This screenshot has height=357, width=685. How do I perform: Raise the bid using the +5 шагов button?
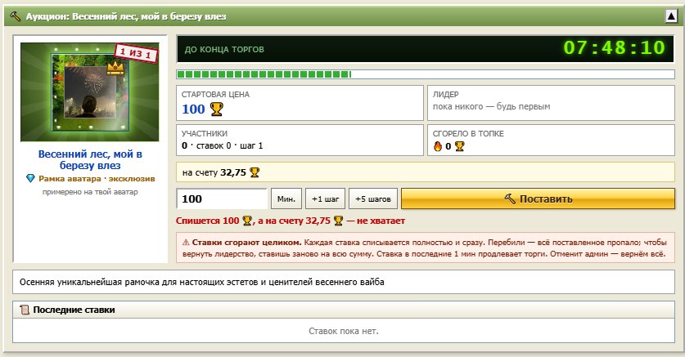[373, 199]
